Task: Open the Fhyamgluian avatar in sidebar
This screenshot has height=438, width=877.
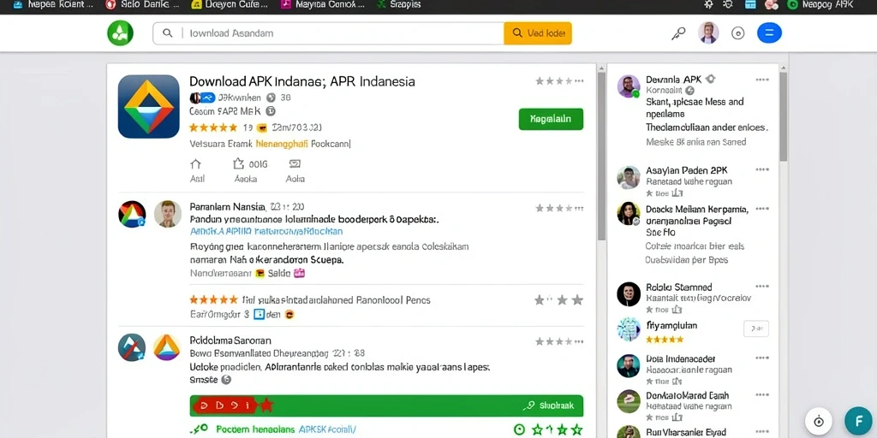Action: pyautogui.click(x=629, y=329)
